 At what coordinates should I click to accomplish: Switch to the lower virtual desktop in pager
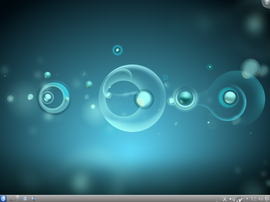tap(18, 200)
